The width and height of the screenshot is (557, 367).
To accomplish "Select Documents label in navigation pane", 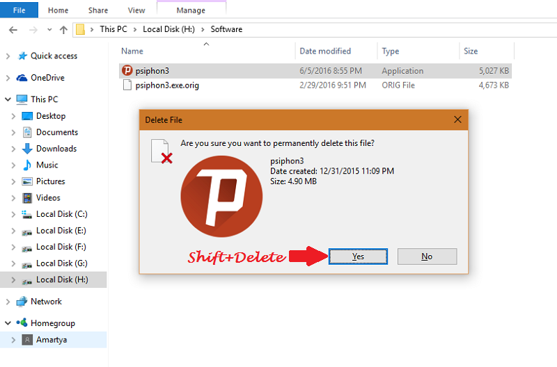I will click(57, 132).
